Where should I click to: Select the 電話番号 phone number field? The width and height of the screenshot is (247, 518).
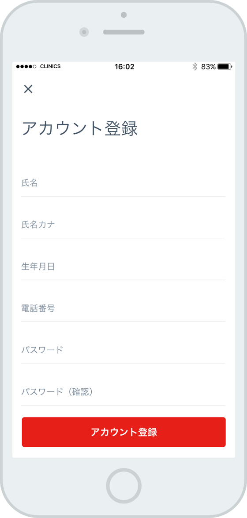tap(123, 309)
